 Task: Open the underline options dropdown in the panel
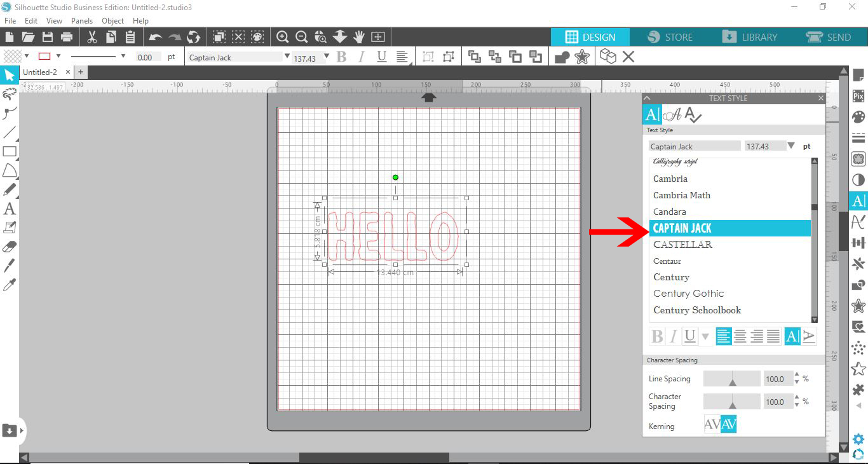tap(705, 337)
